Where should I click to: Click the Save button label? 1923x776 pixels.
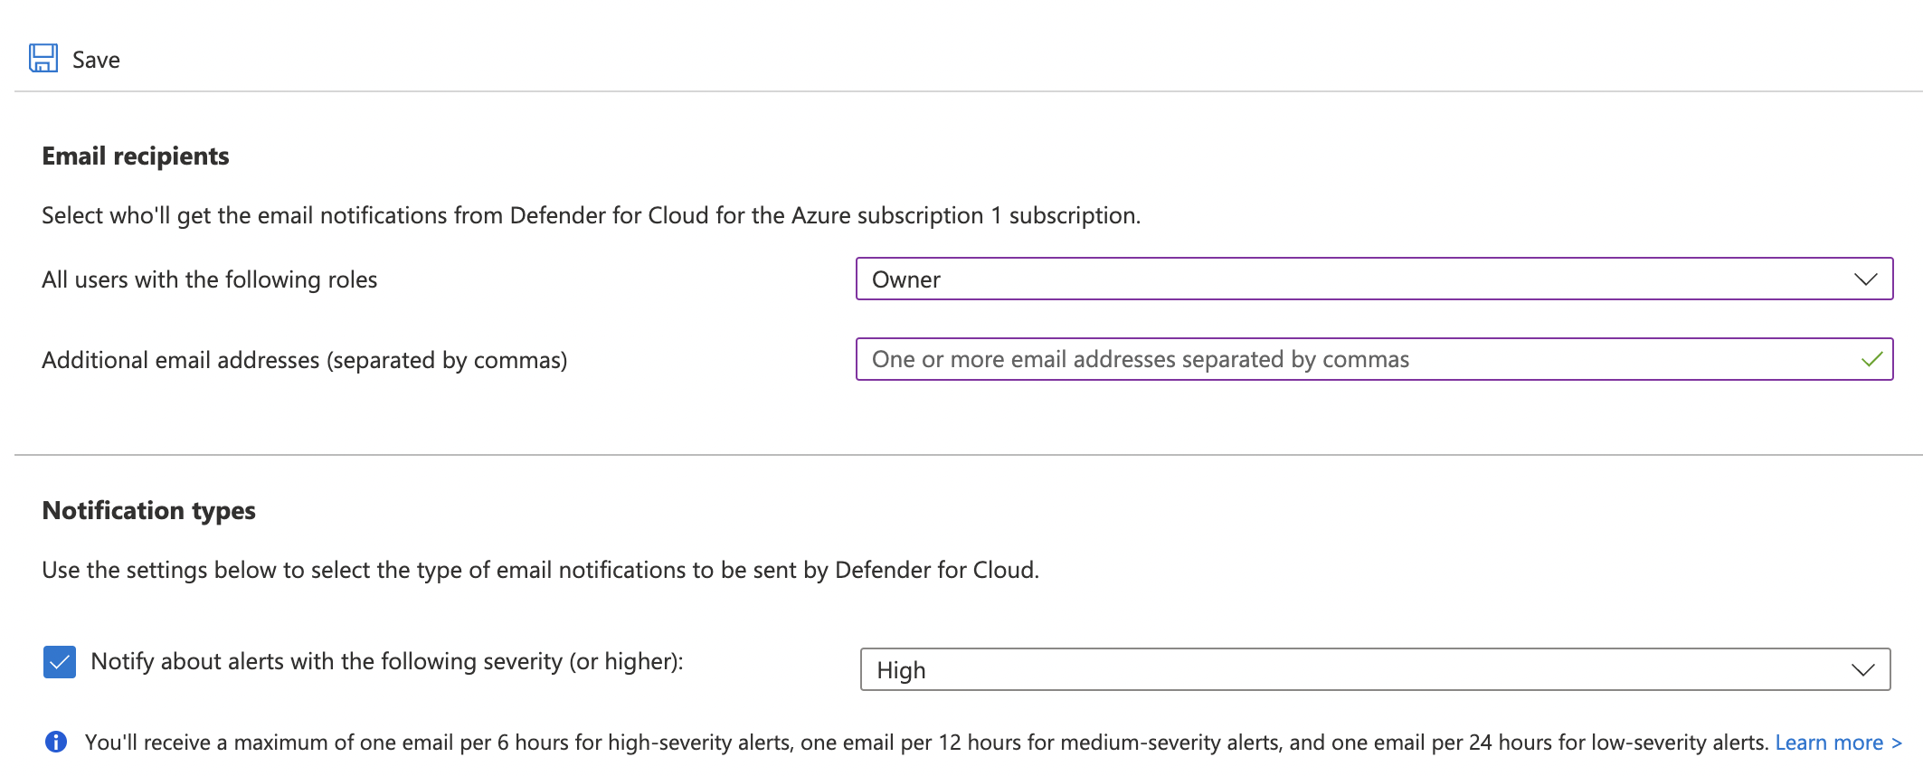[x=96, y=60]
